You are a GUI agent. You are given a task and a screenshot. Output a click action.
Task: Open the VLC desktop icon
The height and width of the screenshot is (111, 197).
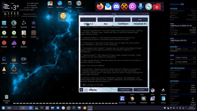coord(4,70)
